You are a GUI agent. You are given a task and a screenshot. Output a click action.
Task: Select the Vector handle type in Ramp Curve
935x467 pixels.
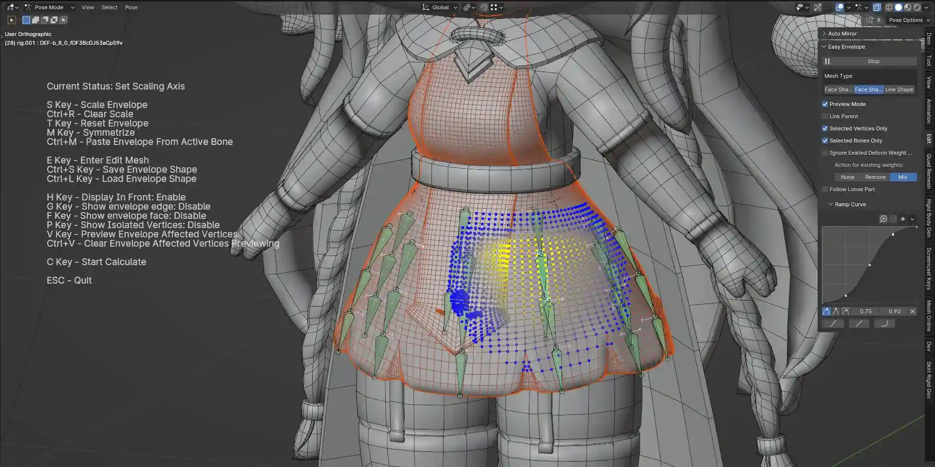coord(836,312)
